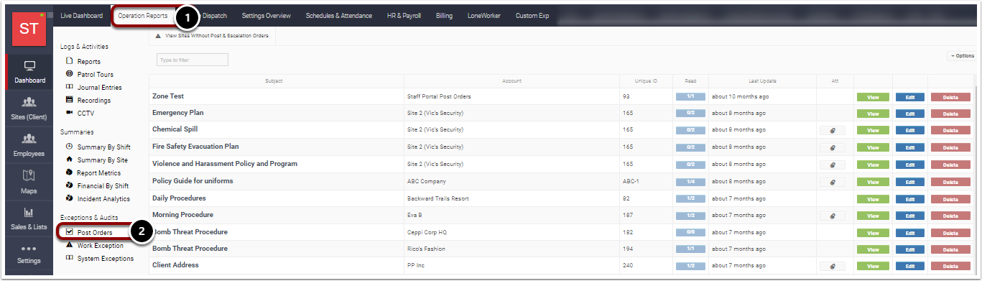Open Settings Overview tab
The height and width of the screenshot is (281, 982).
click(267, 15)
